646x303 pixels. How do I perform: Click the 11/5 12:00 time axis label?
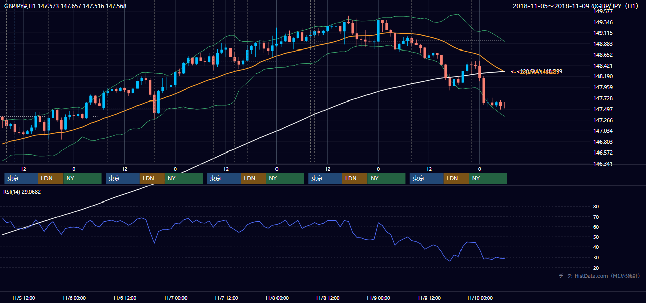[23, 298]
